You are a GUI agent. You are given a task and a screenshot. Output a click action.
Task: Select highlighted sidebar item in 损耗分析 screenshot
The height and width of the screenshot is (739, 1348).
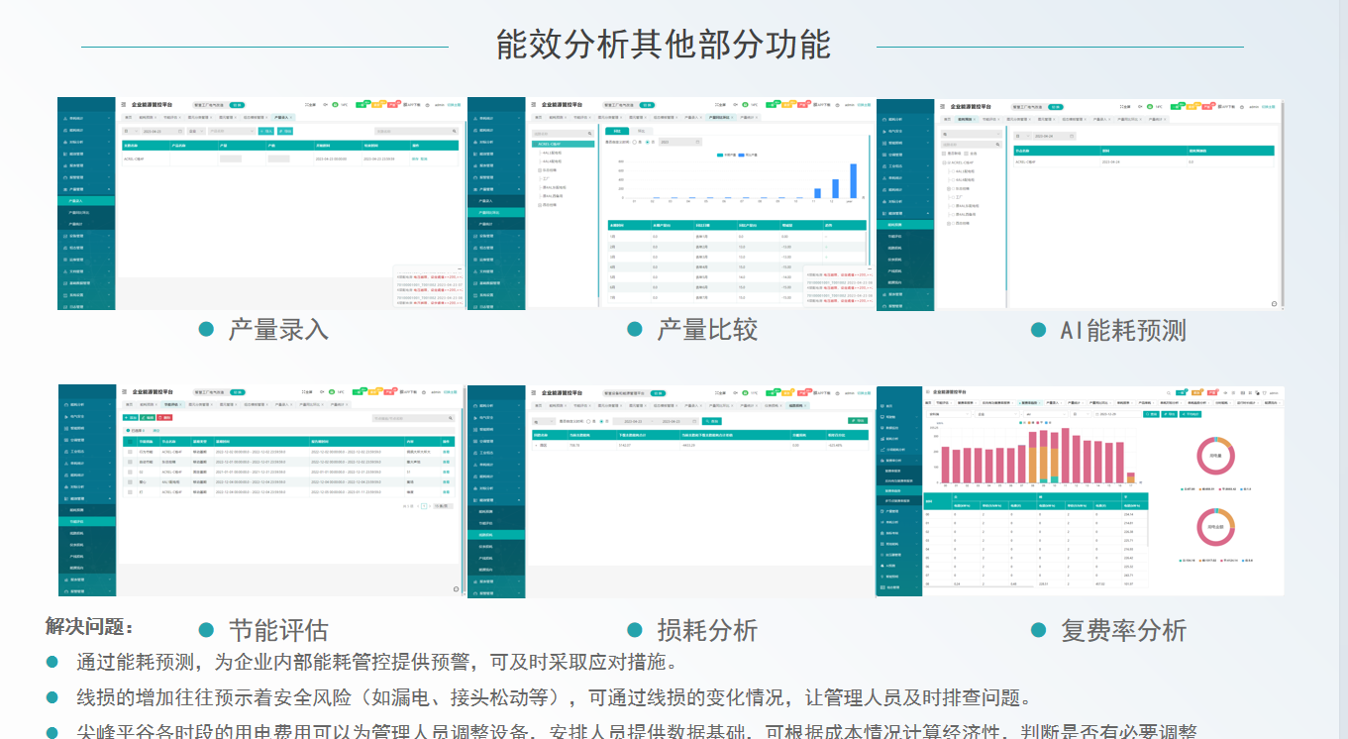point(496,535)
